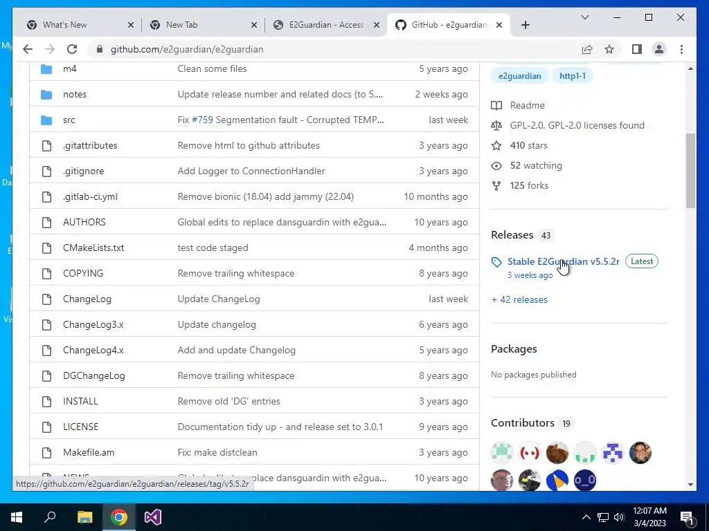Click issue #759 link in src commit

tap(202, 120)
